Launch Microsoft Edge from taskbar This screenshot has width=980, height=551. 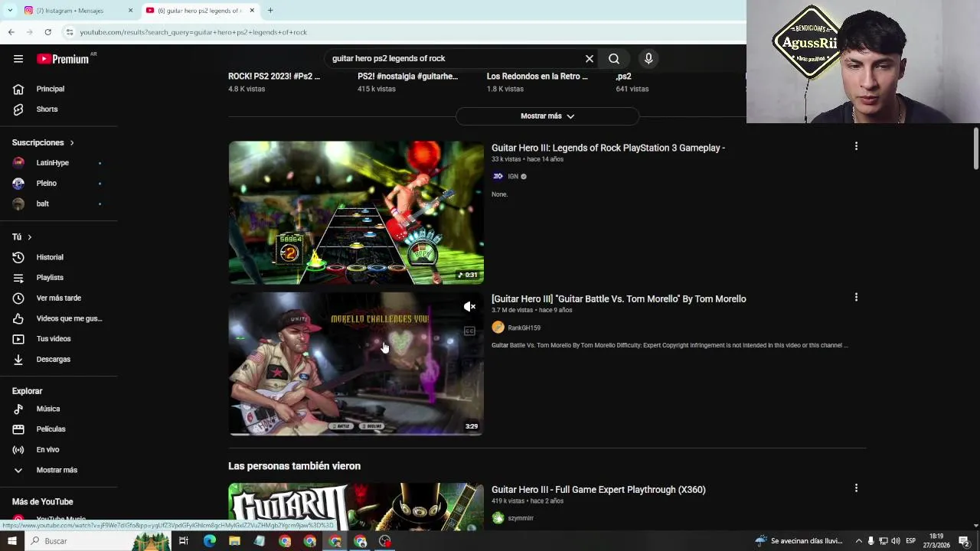click(x=209, y=541)
